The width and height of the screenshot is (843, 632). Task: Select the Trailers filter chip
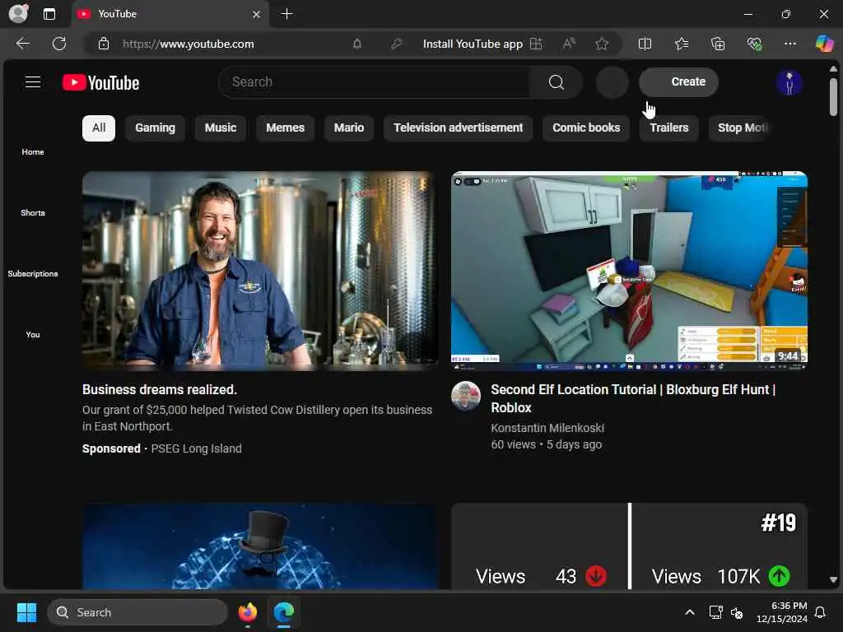click(668, 128)
